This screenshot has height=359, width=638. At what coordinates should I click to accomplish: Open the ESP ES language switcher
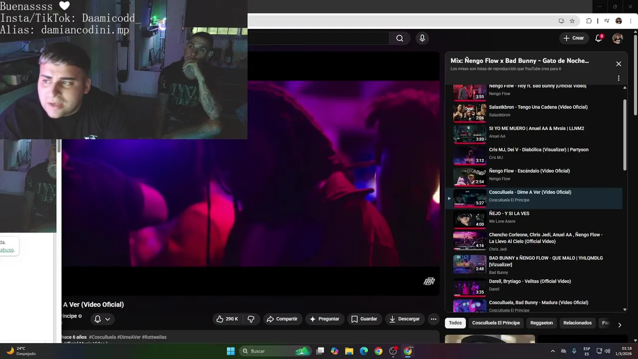(x=587, y=351)
